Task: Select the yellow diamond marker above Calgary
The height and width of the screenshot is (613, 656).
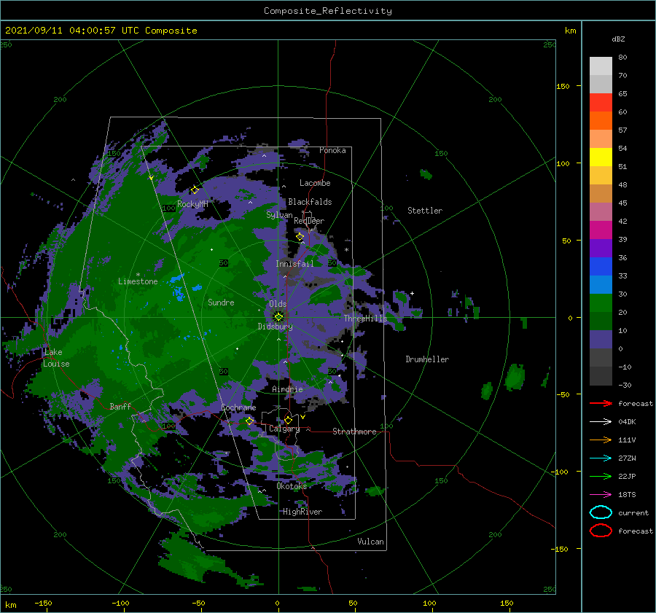Action: (288, 420)
